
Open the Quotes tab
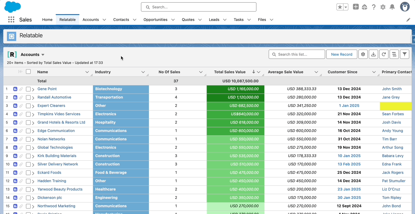(188, 20)
